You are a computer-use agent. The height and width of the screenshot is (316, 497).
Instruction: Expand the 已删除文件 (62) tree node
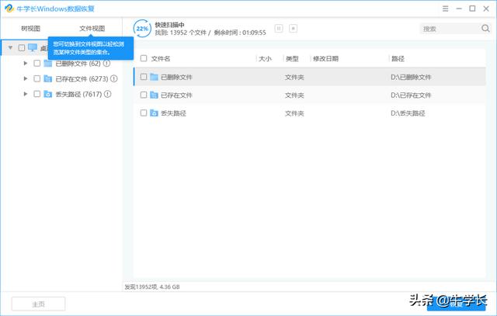coord(26,64)
